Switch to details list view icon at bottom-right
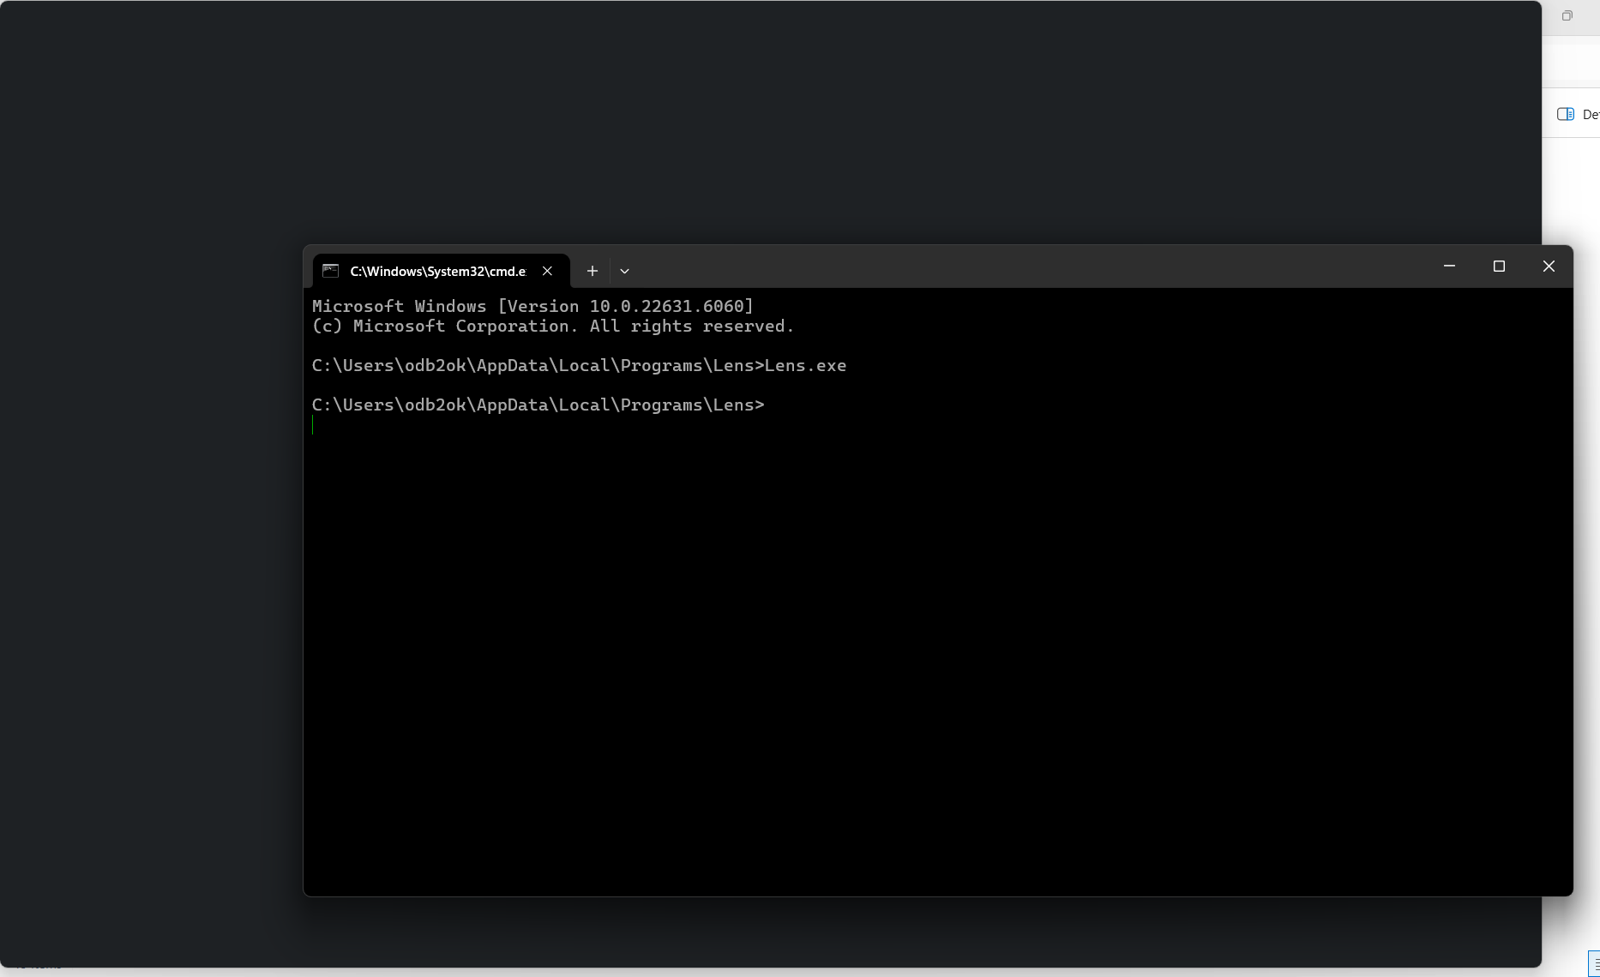The height and width of the screenshot is (977, 1600). pyautogui.click(x=1594, y=963)
